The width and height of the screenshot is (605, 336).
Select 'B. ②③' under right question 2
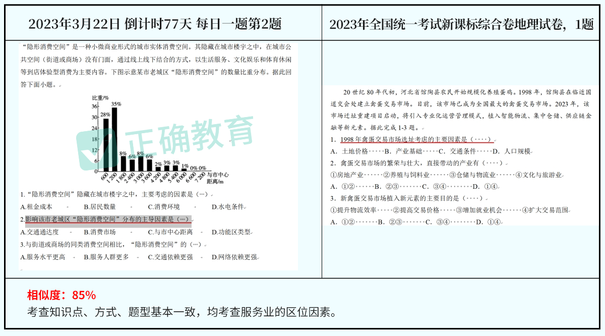click(386, 187)
